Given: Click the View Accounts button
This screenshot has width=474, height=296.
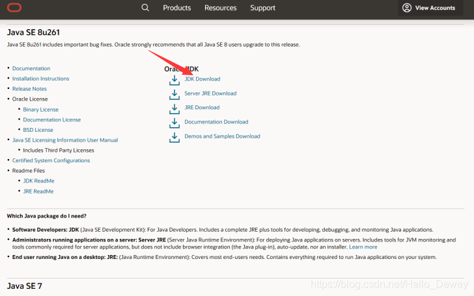Looking at the screenshot, I should point(430,8).
